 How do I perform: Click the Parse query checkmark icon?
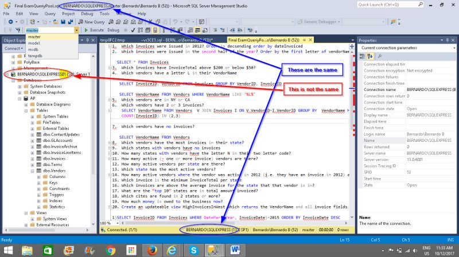[x=133, y=30]
